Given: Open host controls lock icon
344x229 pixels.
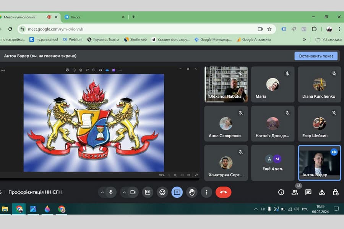Looking at the screenshot, I should pos(335,192).
